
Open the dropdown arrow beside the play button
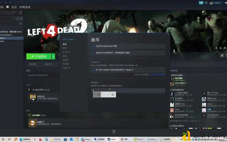[53, 56]
